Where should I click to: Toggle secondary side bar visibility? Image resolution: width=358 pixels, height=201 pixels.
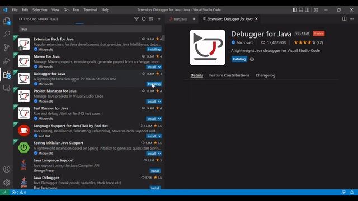click(307, 10)
